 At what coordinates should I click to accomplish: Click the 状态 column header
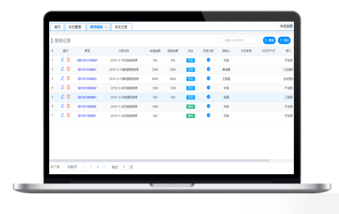pyautogui.click(x=190, y=51)
